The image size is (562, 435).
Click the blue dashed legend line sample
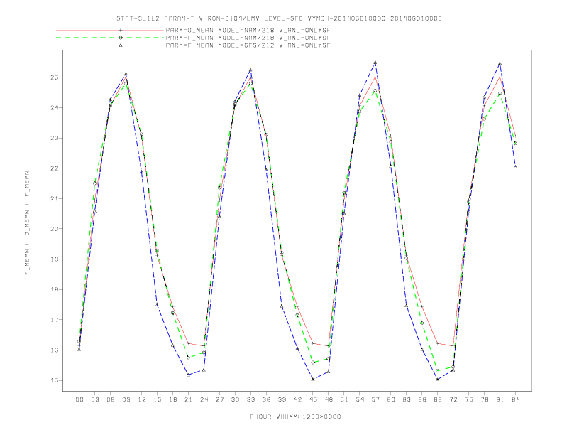(110, 45)
